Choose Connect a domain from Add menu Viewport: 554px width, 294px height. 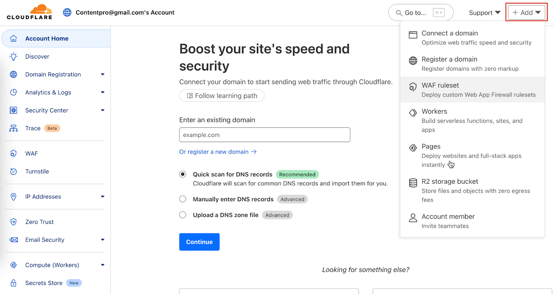pos(472,37)
